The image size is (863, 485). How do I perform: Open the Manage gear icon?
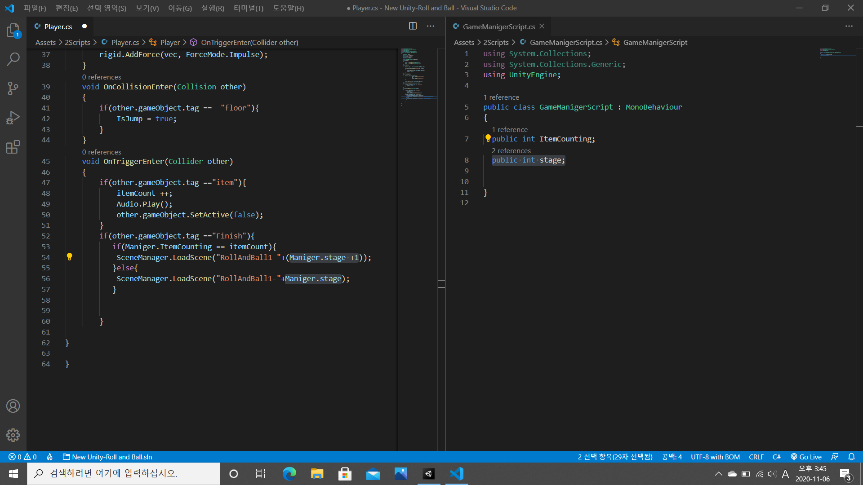[x=13, y=435]
